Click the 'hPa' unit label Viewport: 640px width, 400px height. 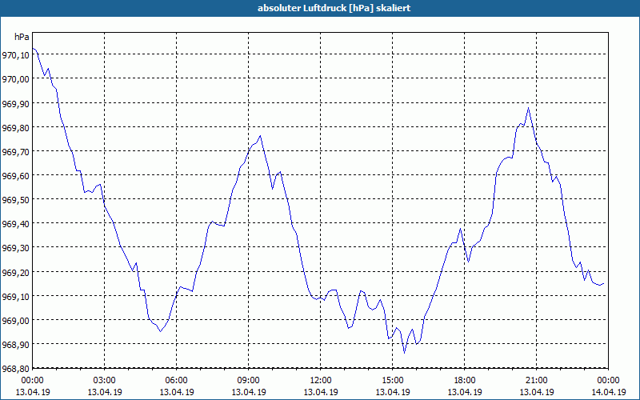click(22, 37)
